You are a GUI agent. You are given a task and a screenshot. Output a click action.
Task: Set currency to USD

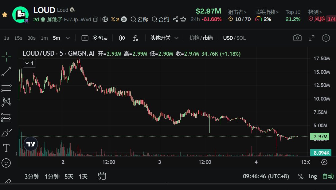pos(228,38)
